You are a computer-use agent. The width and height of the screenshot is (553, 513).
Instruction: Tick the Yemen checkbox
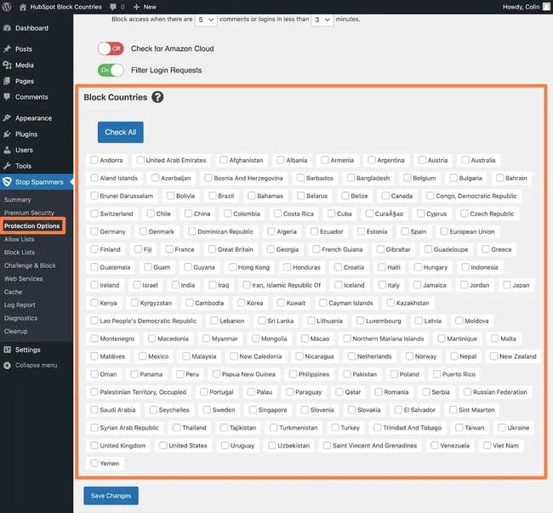pyautogui.click(x=94, y=463)
